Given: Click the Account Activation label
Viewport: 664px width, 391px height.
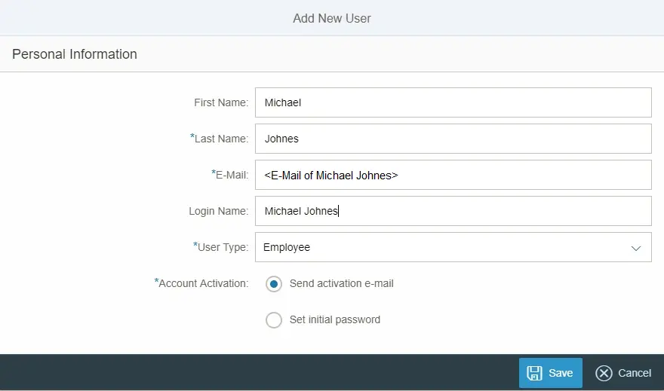Looking at the screenshot, I should (202, 283).
